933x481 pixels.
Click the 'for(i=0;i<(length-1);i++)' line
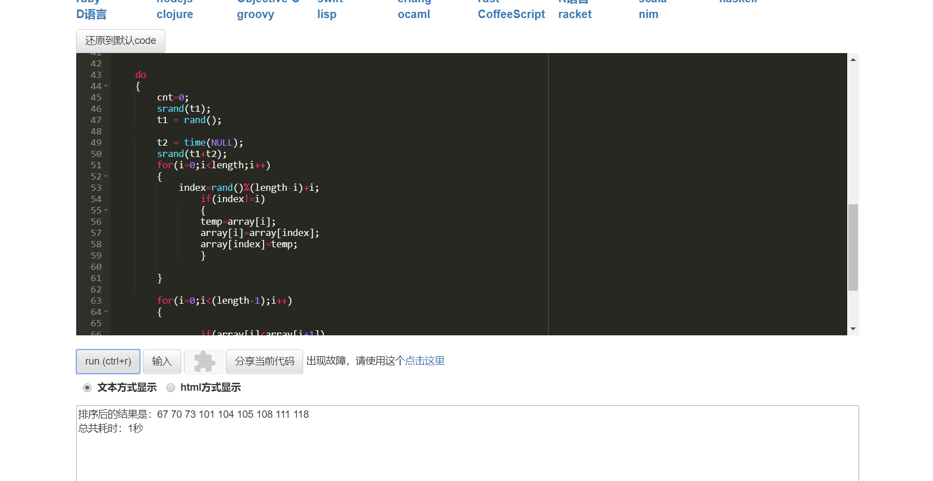[225, 301]
